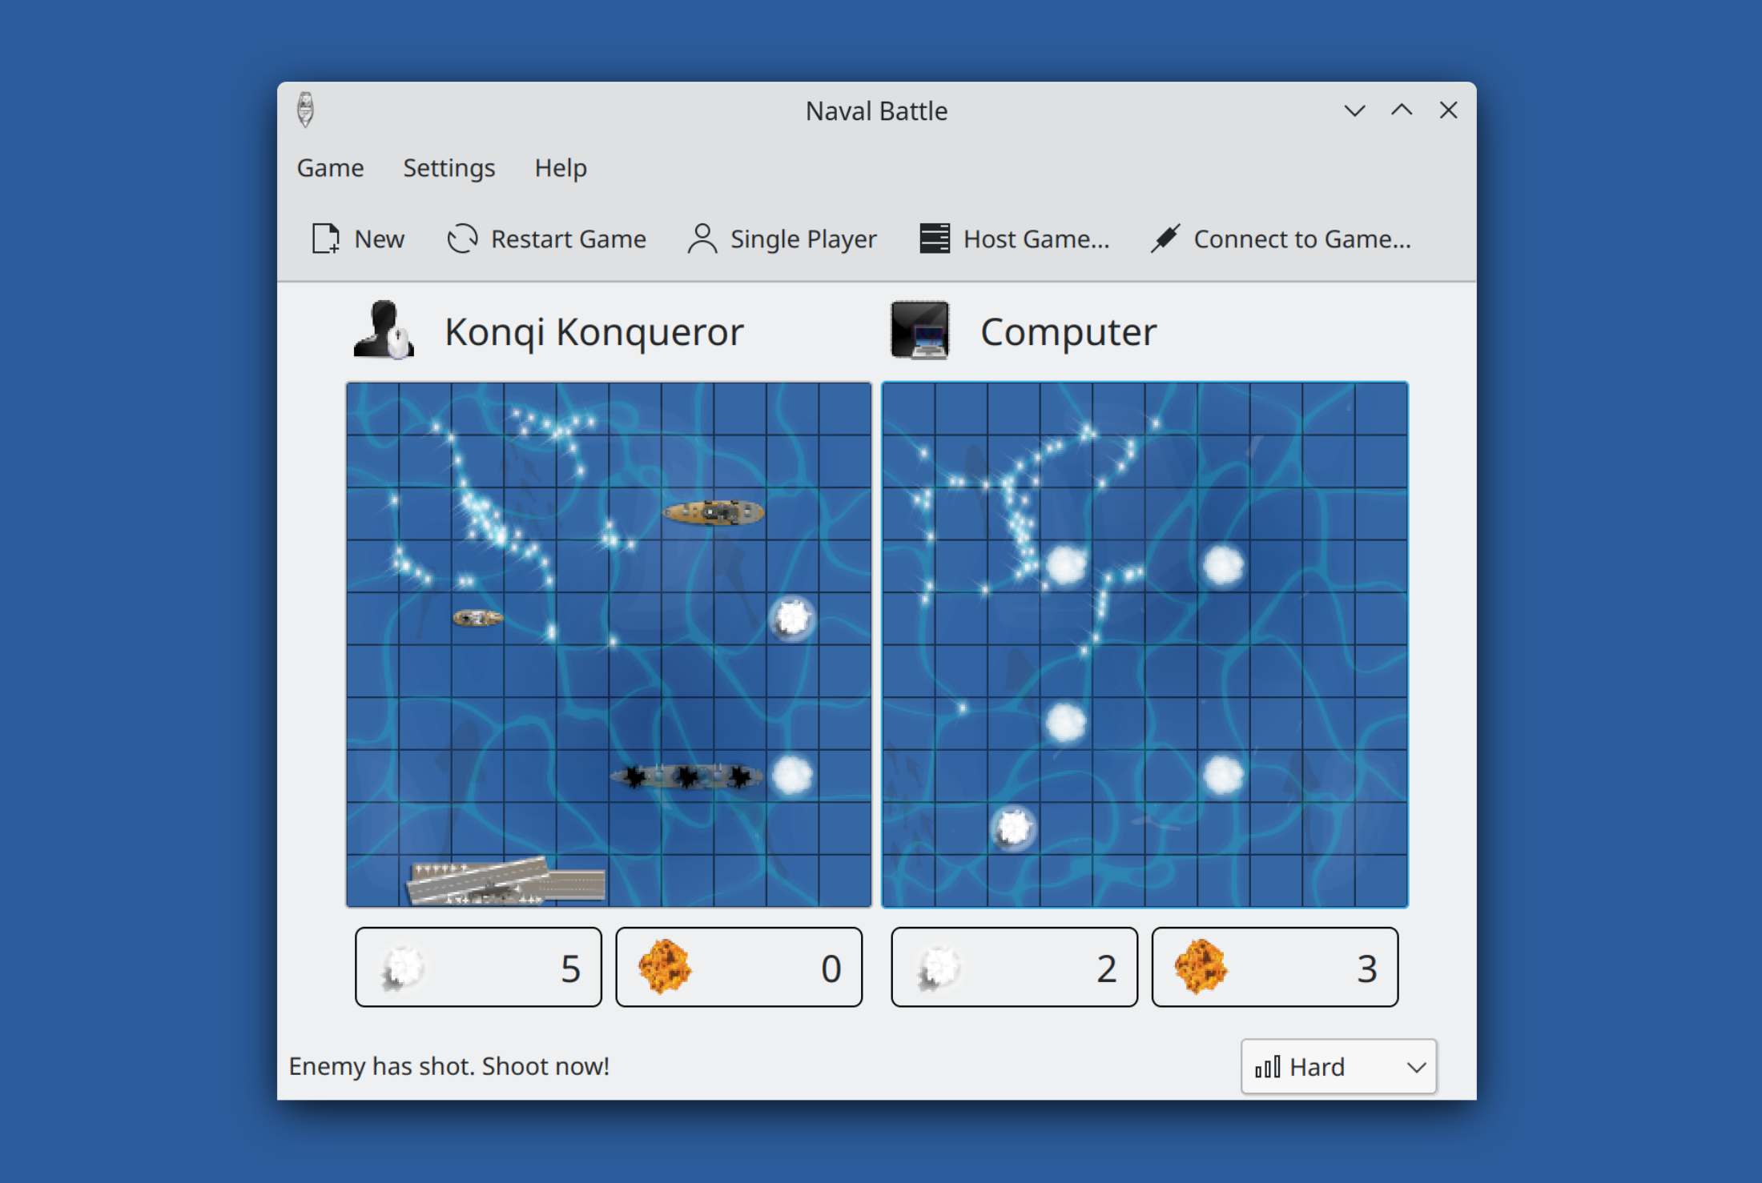Click the tan battleship on player's board
Screen dimensions: 1762x1183
[714, 512]
